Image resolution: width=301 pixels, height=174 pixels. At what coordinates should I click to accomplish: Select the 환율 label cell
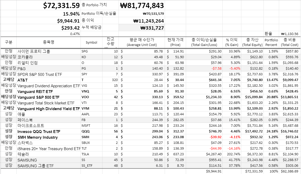(x=271, y=34)
